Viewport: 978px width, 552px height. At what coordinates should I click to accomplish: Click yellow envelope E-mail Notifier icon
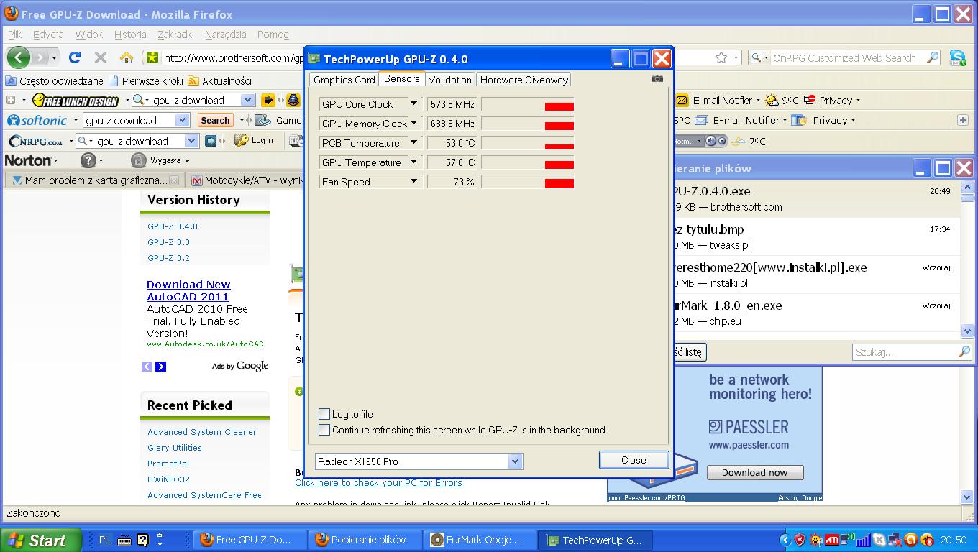pos(682,101)
